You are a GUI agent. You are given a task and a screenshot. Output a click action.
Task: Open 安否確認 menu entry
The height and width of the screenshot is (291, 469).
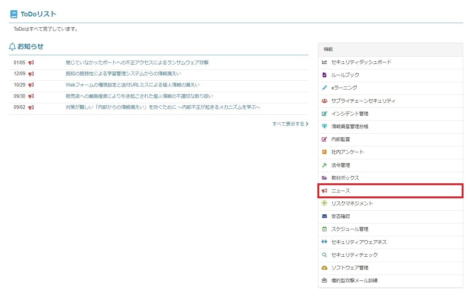(390, 216)
